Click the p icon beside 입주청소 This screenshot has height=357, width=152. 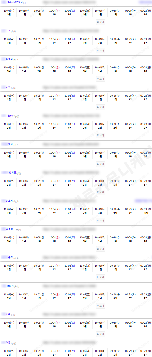click(20, 230)
